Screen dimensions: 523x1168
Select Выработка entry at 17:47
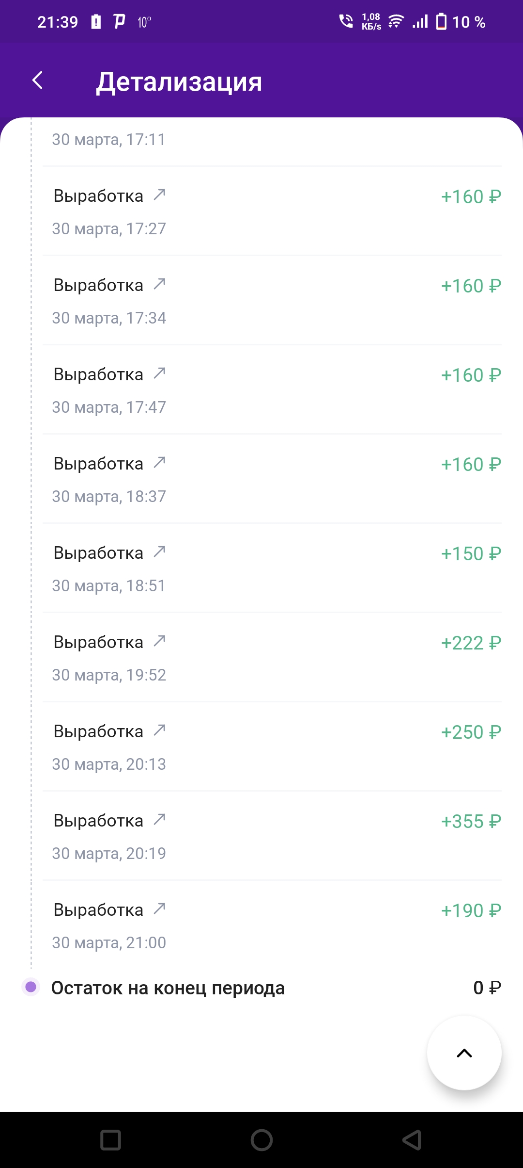coord(272,390)
